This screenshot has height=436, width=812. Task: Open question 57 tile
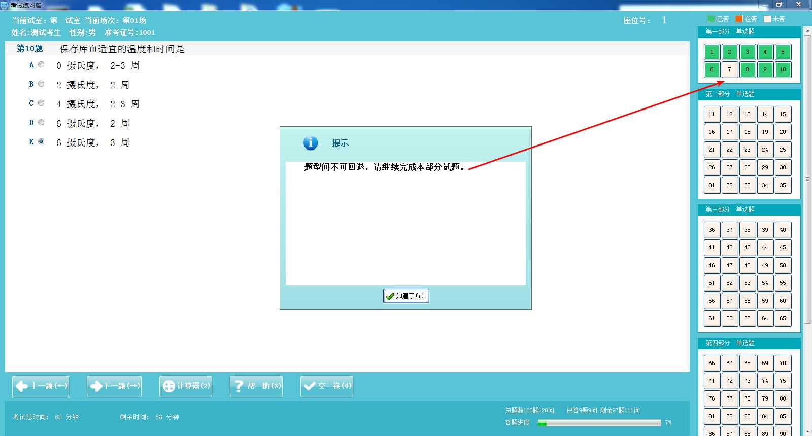pos(729,301)
